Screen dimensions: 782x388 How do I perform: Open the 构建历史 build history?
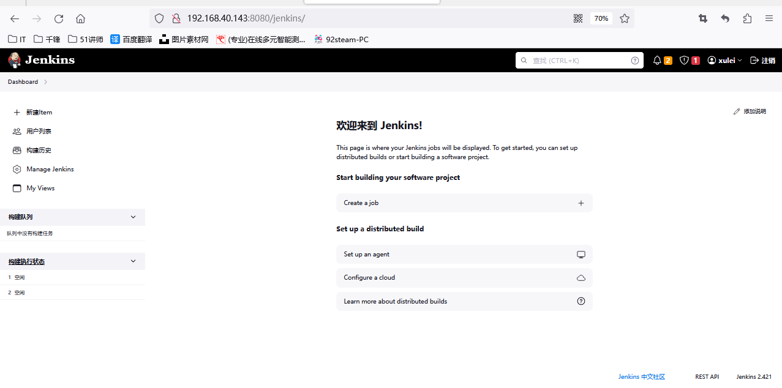coord(32,151)
